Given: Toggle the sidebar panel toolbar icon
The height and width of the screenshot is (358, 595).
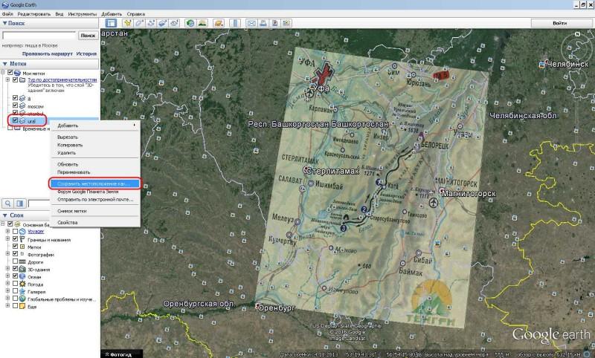Looking at the screenshot, I should (111, 23).
